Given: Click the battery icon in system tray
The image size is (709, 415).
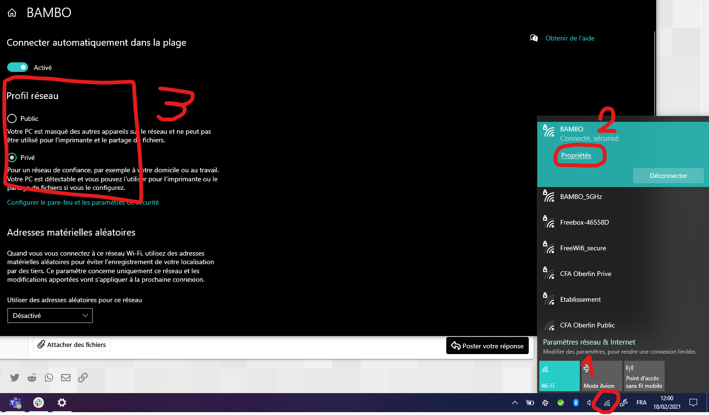Looking at the screenshot, I should tap(530, 403).
